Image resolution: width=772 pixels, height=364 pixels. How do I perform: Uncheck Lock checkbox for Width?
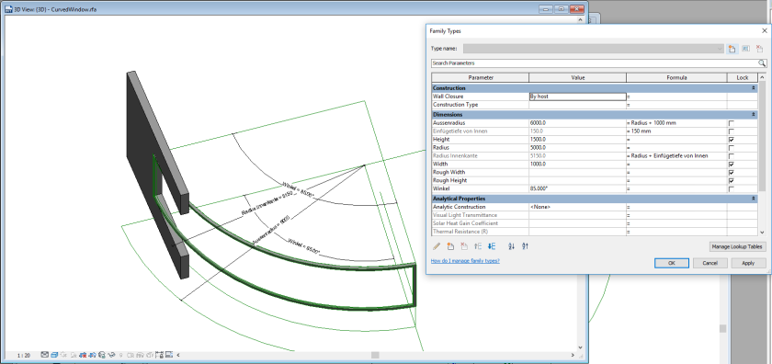pos(732,164)
